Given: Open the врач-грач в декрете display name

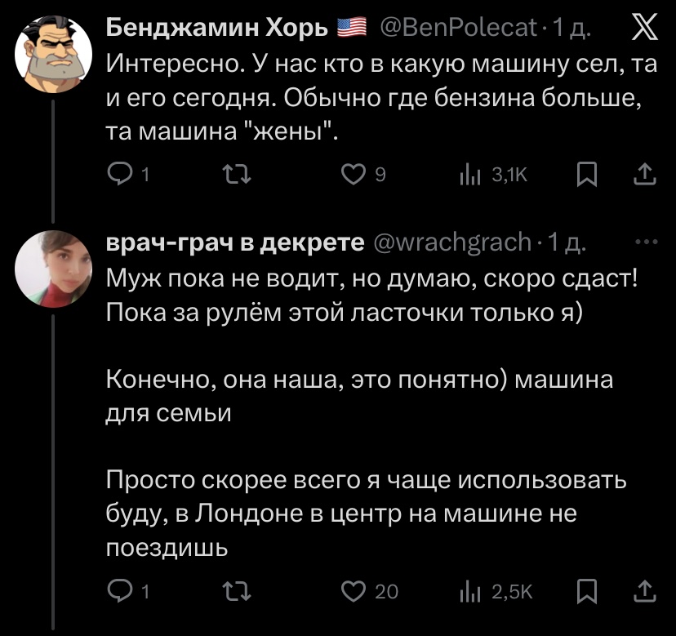Looking at the screenshot, I should coord(236,242).
